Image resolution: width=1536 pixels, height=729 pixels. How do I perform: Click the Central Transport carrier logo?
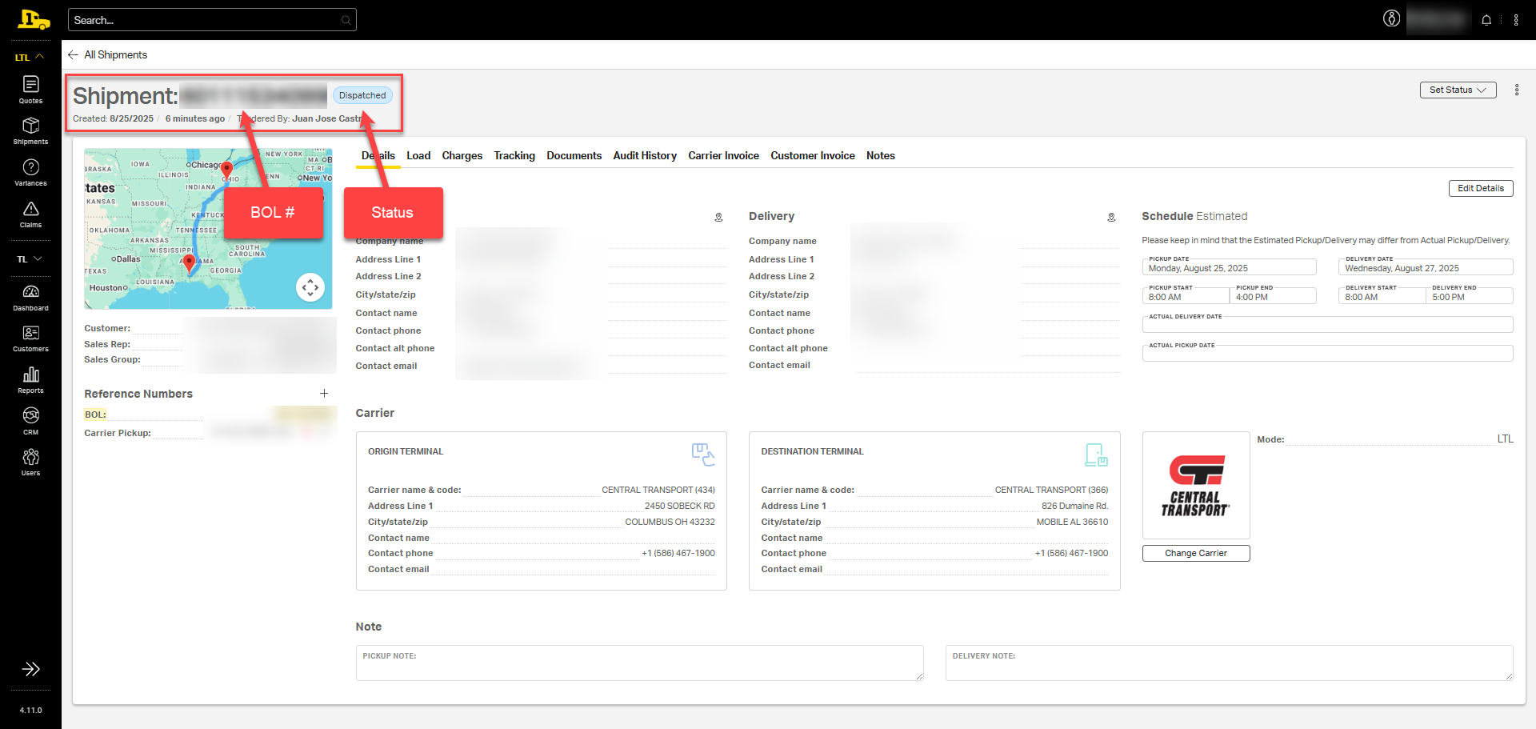(1196, 486)
